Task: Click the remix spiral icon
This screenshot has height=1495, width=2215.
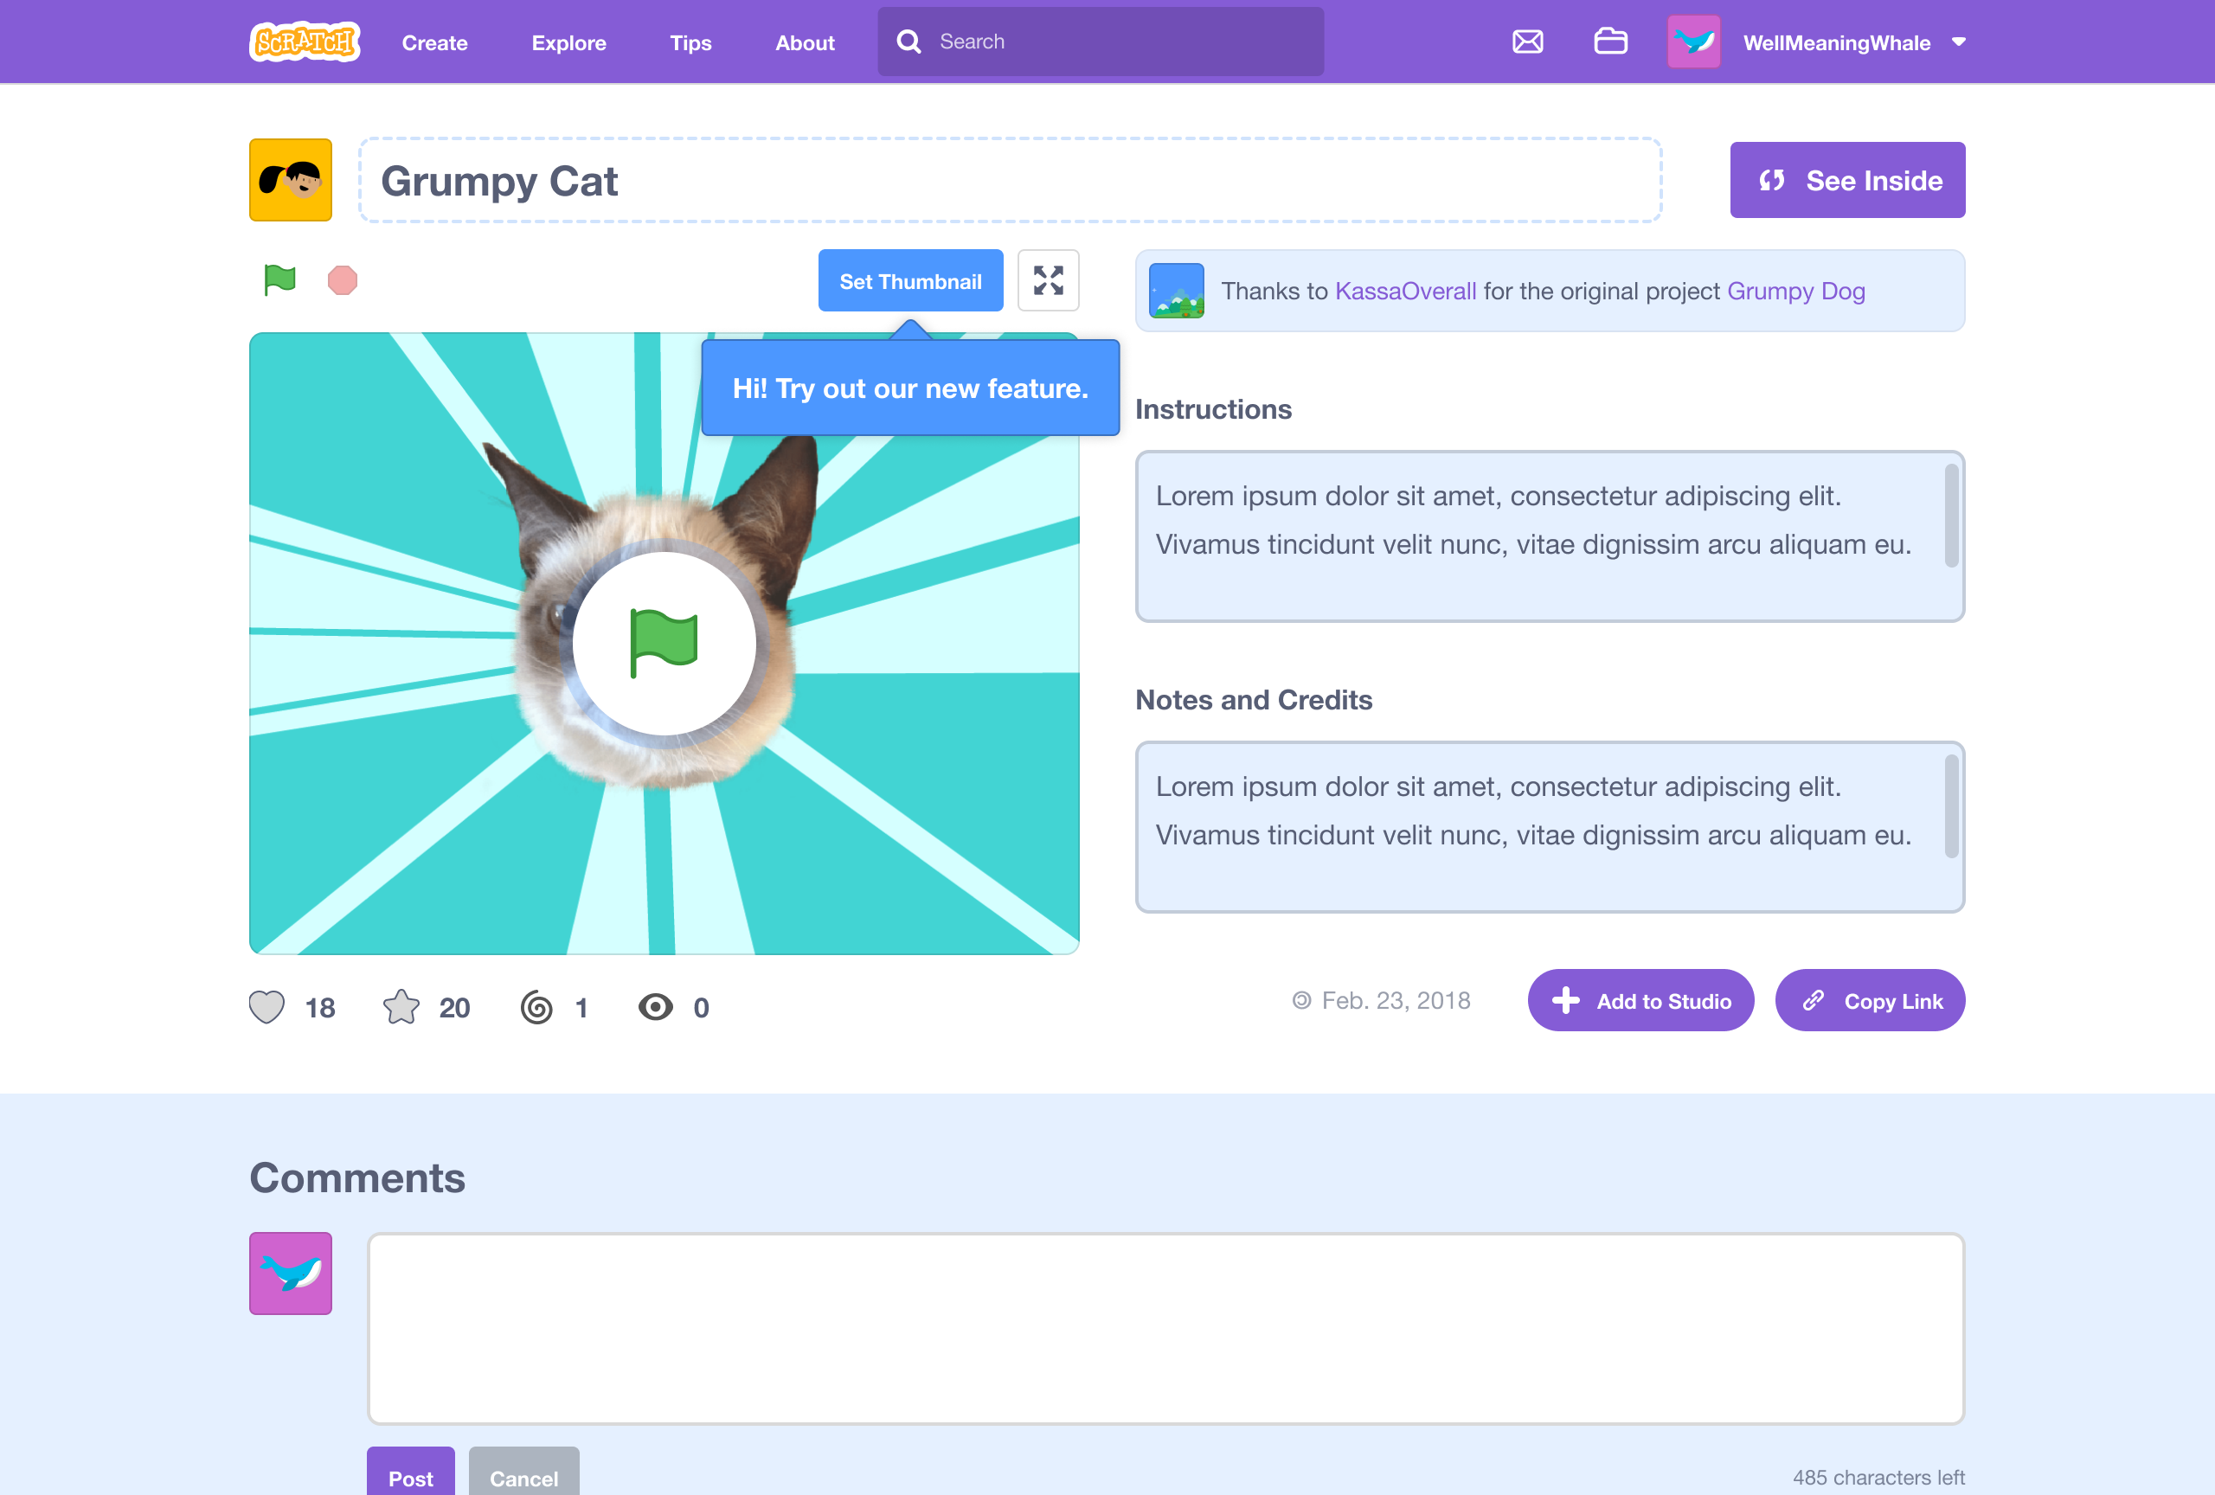Action: pos(536,1007)
